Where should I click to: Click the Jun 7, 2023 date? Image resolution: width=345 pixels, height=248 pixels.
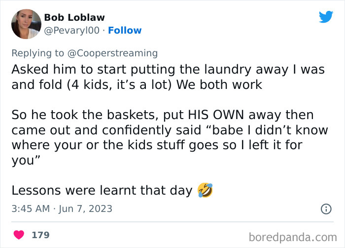tap(86, 209)
